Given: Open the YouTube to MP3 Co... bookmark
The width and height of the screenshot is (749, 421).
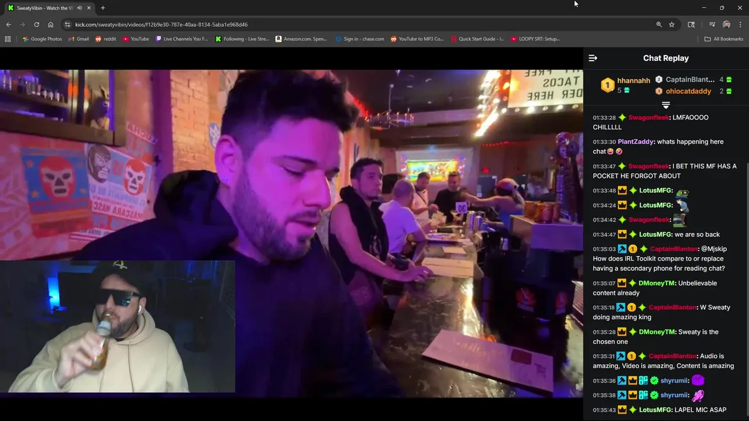Looking at the screenshot, I should tap(417, 39).
